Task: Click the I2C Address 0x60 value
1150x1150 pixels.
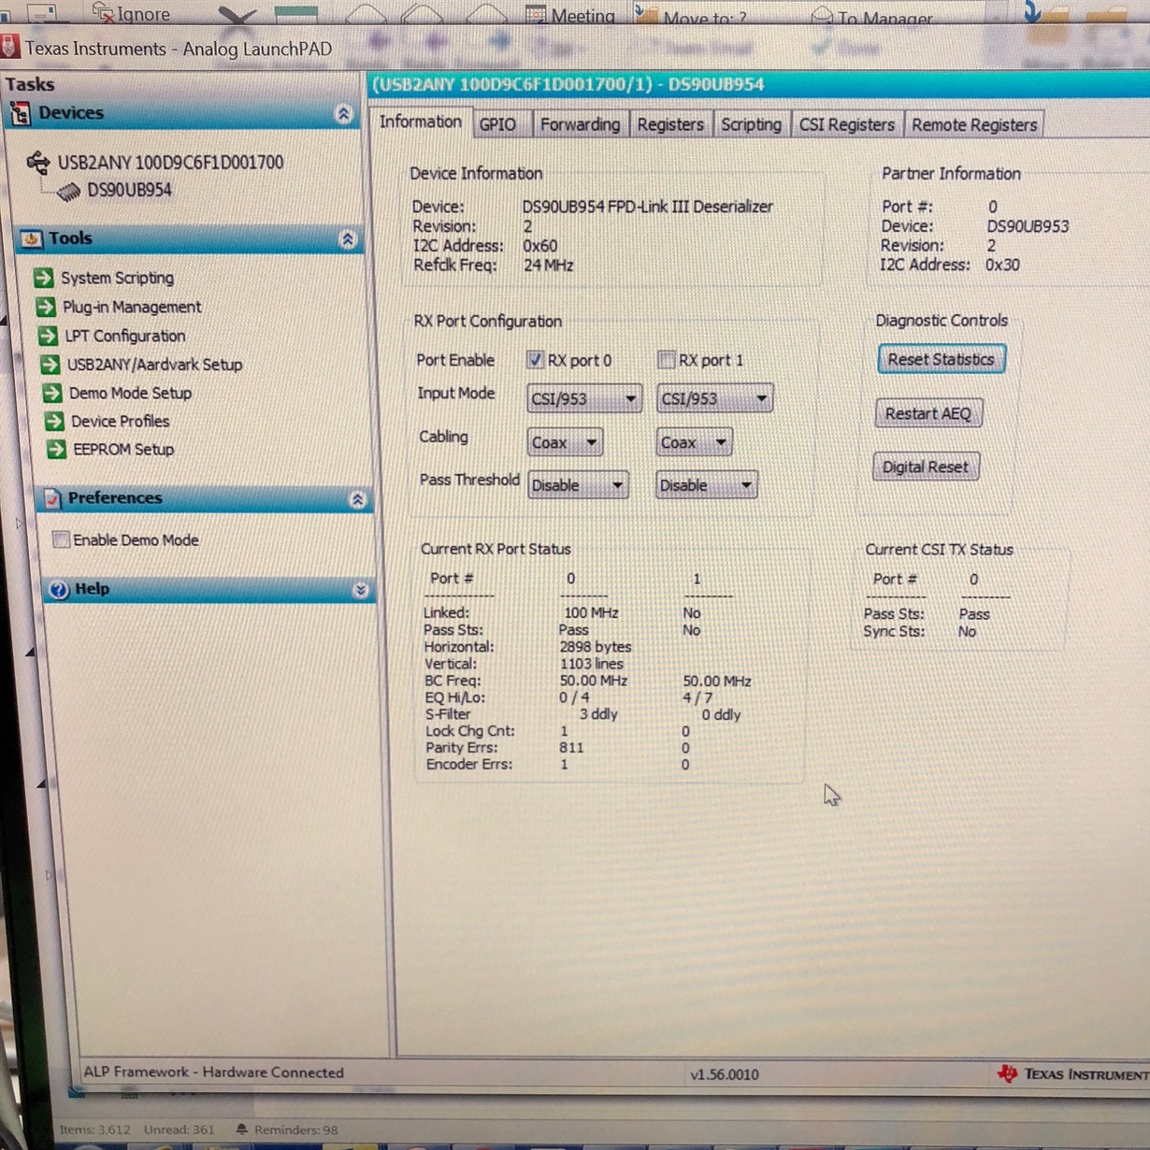Action: click(540, 246)
